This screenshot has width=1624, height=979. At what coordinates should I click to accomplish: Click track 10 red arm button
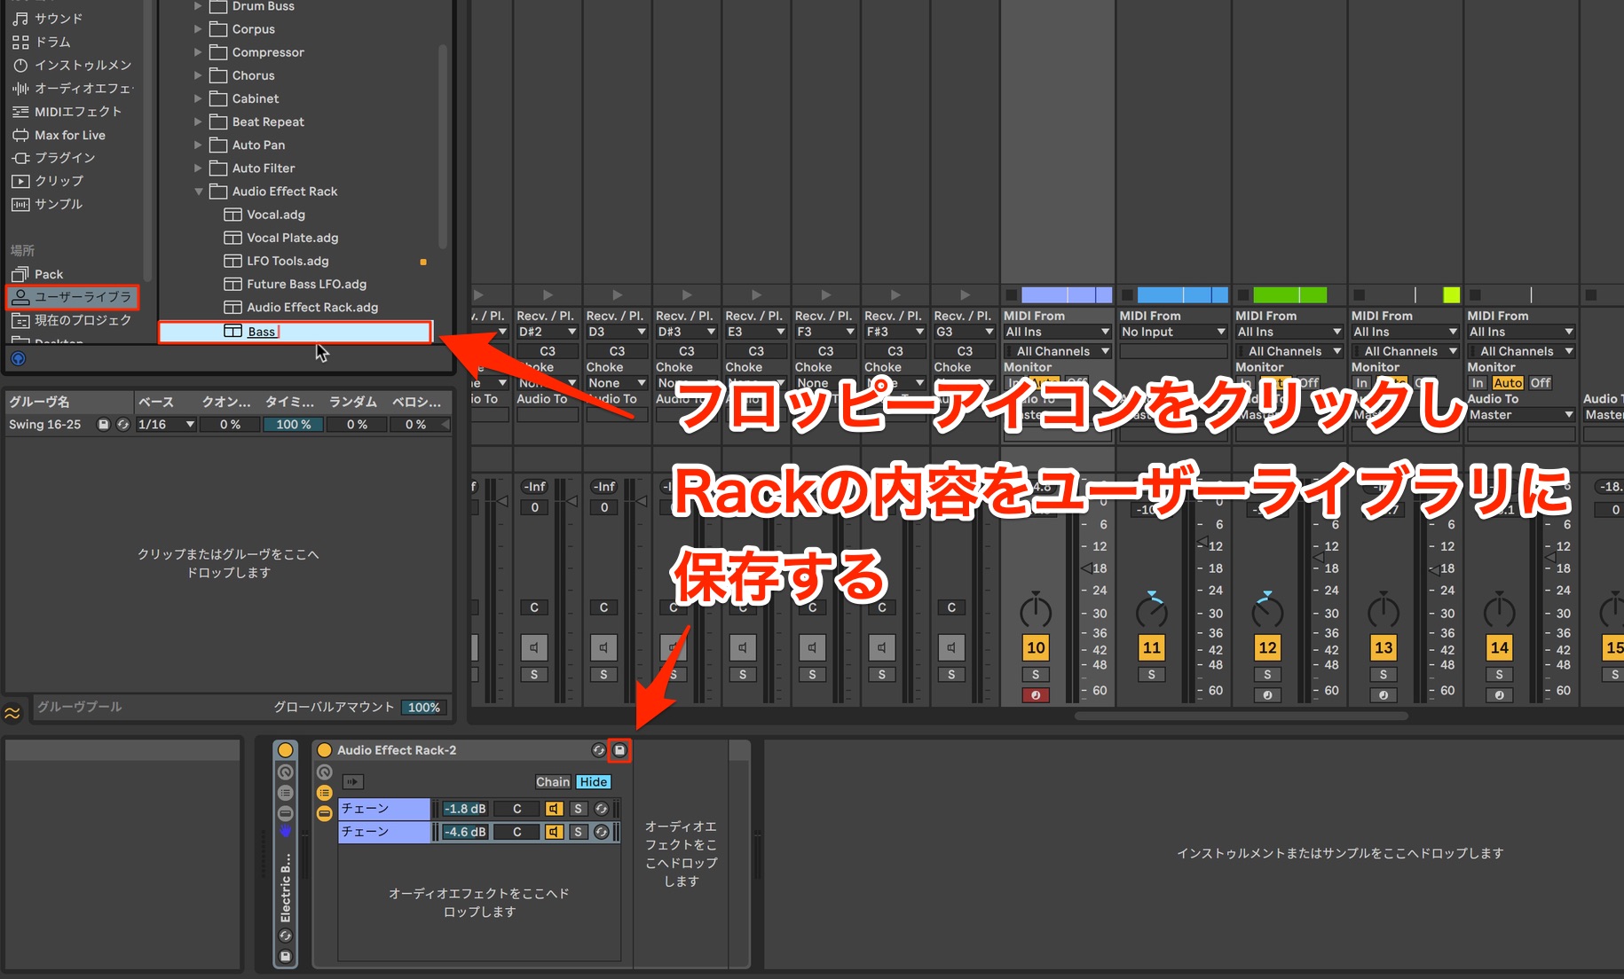click(1036, 695)
